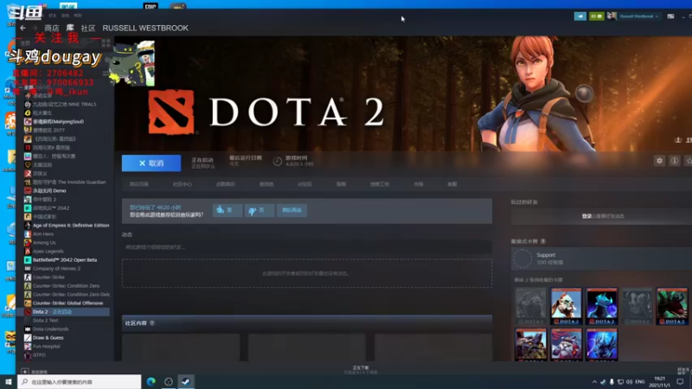Screen dimensions: 692x389
Task: Open the blue announcements megaphone button
Action: tap(580, 16)
